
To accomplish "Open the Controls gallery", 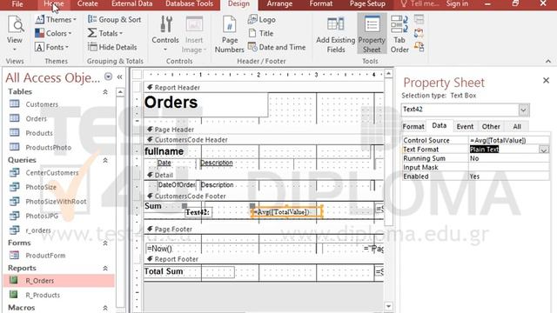I will point(165,34).
